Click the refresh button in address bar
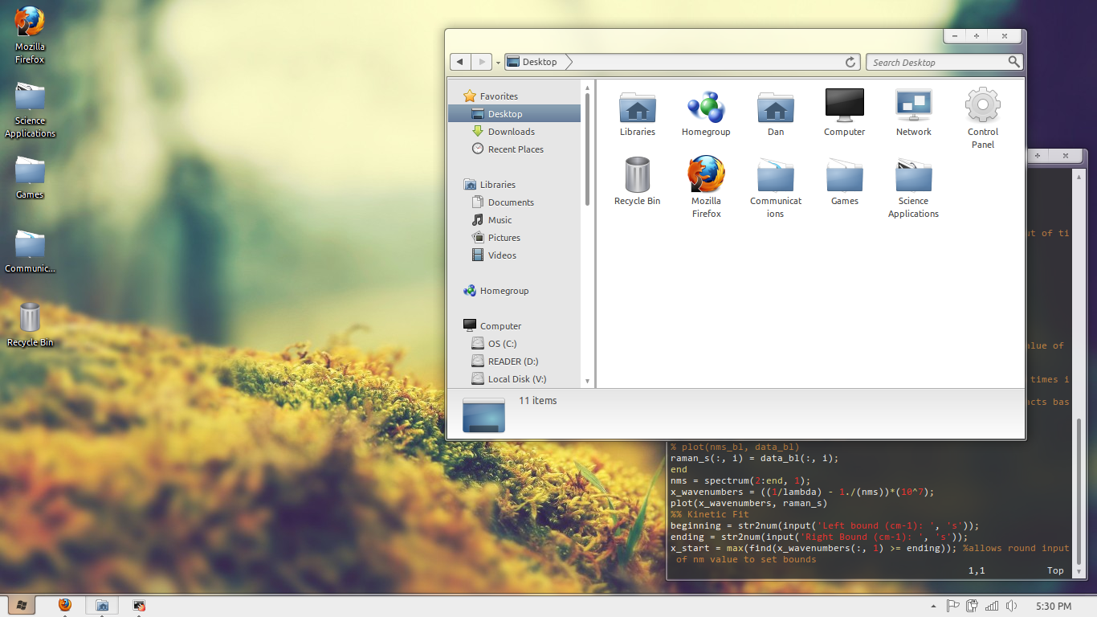Image resolution: width=1097 pixels, height=617 pixels. click(850, 62)
